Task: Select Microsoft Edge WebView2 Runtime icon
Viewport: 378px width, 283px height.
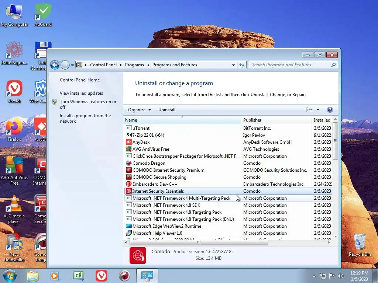Action: [129, 226]
